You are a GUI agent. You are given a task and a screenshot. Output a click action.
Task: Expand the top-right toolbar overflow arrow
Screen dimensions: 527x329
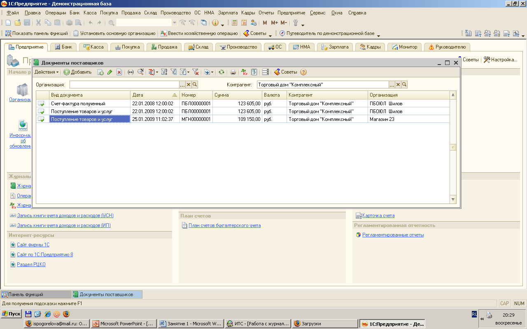pos(522,35)
